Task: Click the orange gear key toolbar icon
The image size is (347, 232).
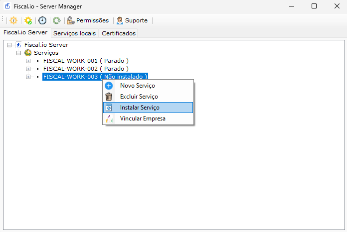Action: (x=13, y=20)
